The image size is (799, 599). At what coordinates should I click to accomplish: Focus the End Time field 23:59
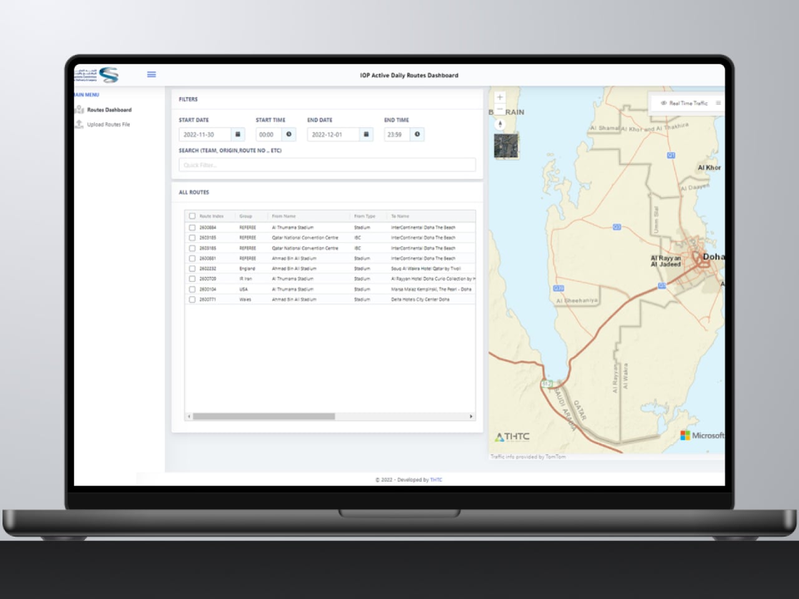pyautogui.click(x=397, y=134)
